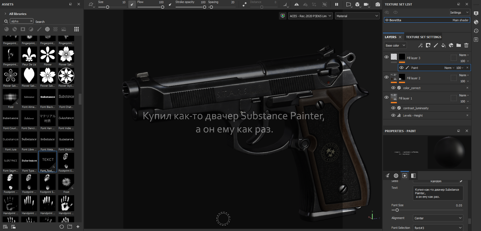Select the Beretta texture set row

427,20
